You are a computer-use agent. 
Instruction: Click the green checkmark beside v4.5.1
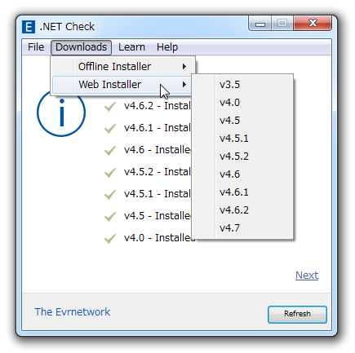click(110, 194)
